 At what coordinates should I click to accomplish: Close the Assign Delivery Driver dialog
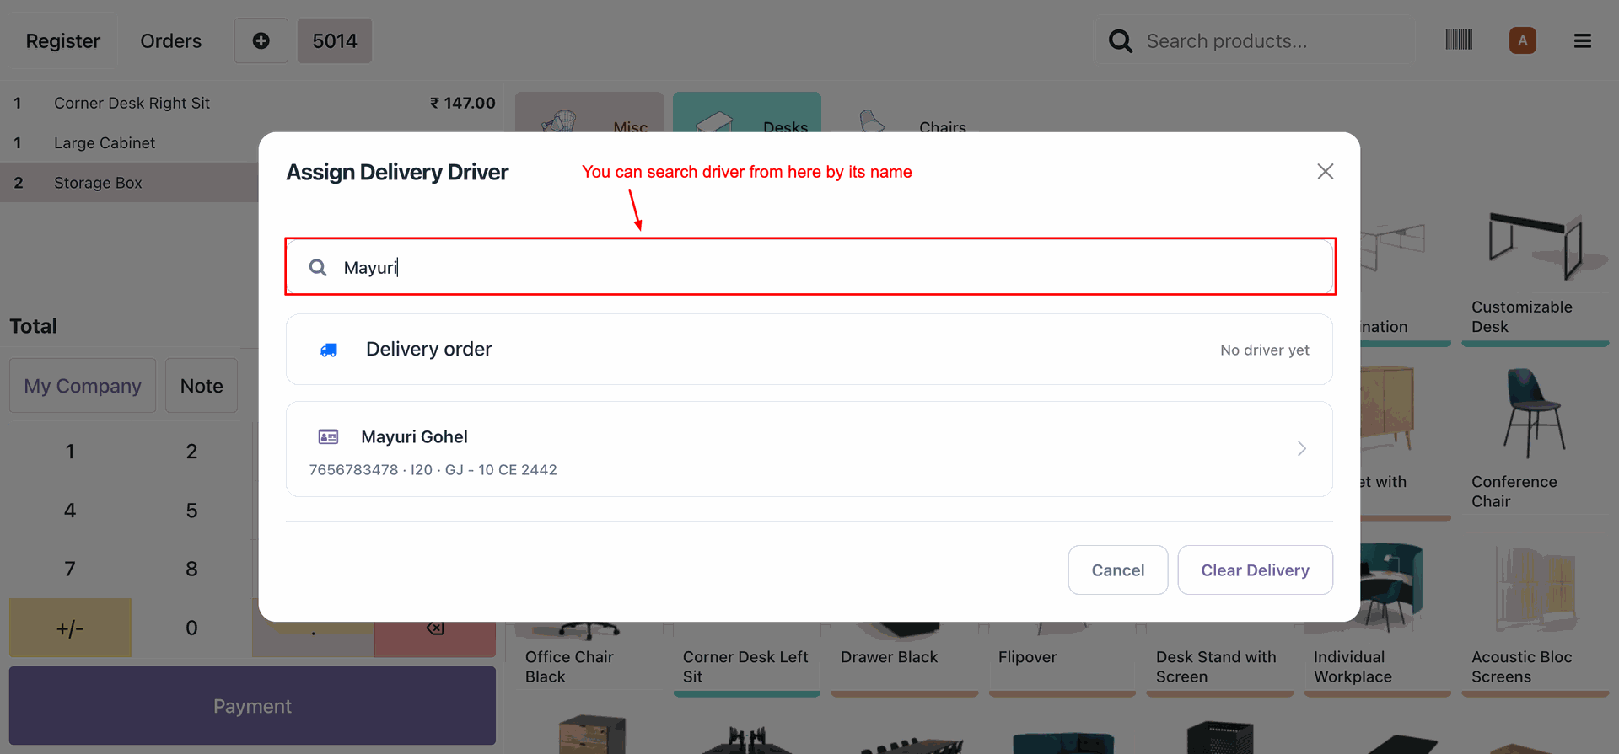pyautogui.click(x=1326, y=172)
